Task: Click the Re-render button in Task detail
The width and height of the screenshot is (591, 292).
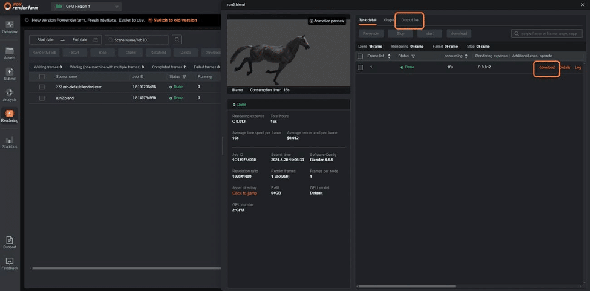Action: click(371, 33)
